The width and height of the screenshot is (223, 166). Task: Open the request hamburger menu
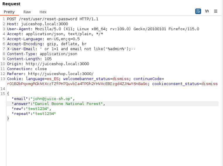(x=216, y=11)
